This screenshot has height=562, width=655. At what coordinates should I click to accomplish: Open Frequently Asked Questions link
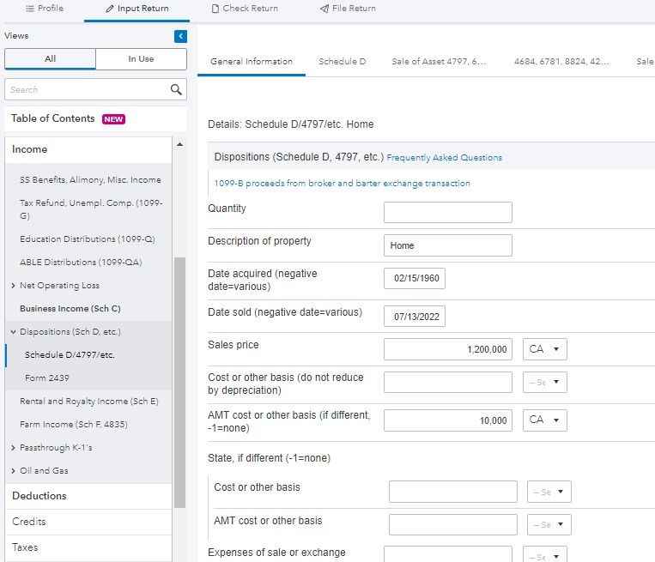click(444, 158)
